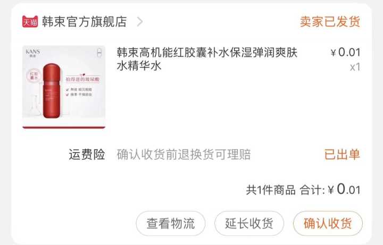383x245 pixels.
Task: Tap the x1 quantity label
Action: tap(355, 67)
